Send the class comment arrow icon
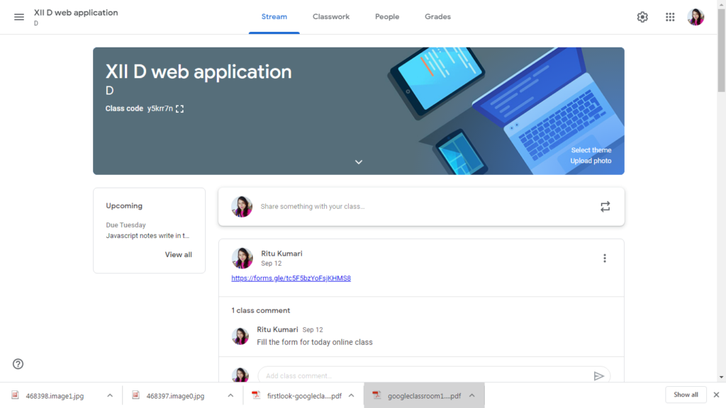 [598, 376]
